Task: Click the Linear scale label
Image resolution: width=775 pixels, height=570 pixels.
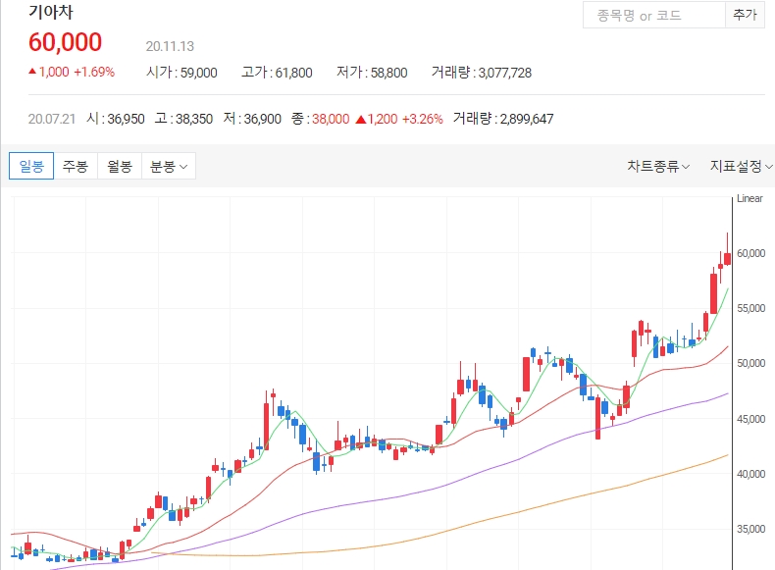Action: [749, 198]
